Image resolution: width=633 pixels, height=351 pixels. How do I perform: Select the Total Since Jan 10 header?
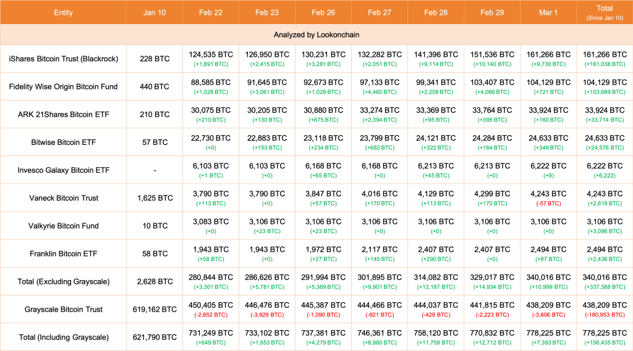[605, 12]
